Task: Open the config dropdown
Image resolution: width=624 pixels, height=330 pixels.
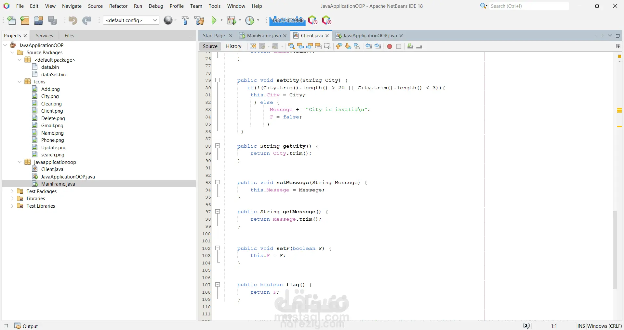Action: 131,20
